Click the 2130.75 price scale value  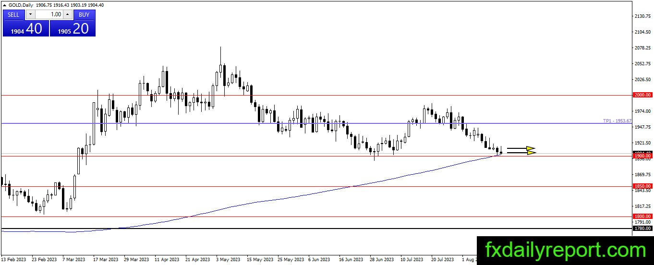pyautogui.click(x=642, y=16)
